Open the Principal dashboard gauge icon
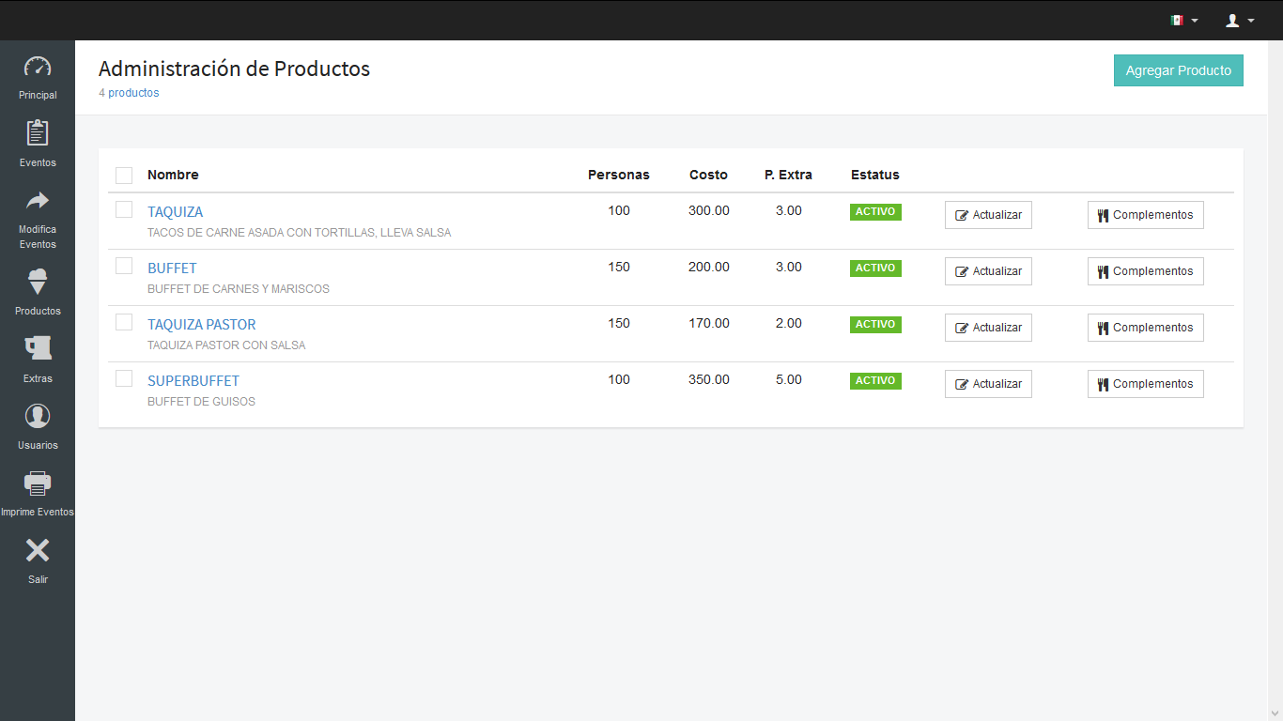The width and height of the screenshot is (1283, 721). point(38,68)
